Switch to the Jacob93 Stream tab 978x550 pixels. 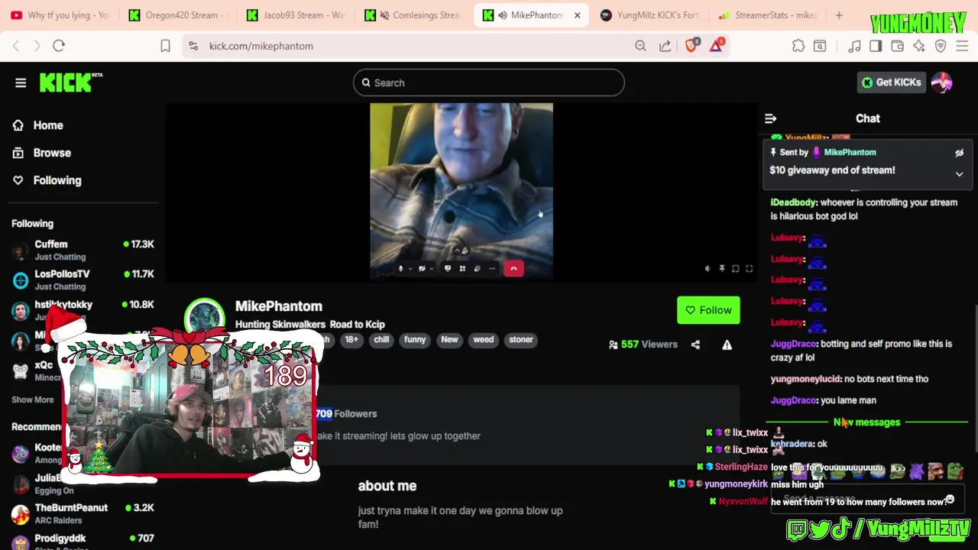pyautogui.click(x=296, y=15)
